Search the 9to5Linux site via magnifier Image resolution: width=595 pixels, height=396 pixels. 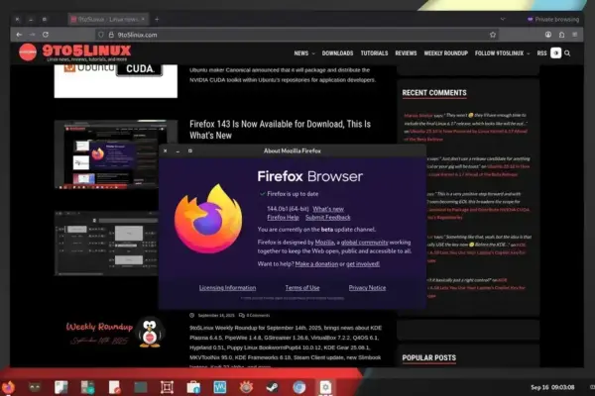tap(567, 53)
